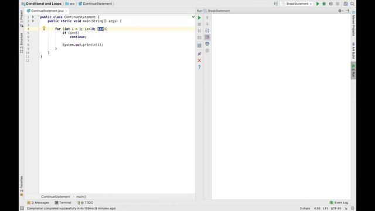Click the up stack trace arrow in Run panel
375x211 pixels.
[207, 18]
